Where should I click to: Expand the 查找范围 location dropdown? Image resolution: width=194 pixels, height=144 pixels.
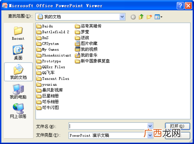[x=122, y=17]
